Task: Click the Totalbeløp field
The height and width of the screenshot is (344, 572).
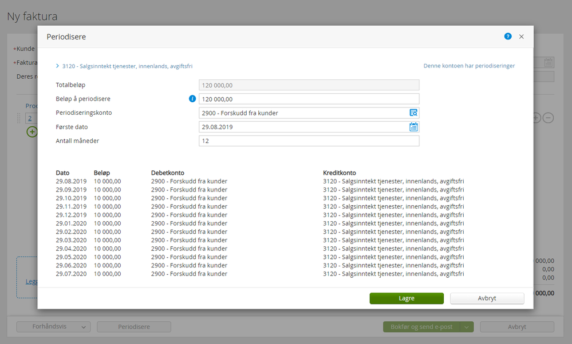Action: [x=309, y=85]
